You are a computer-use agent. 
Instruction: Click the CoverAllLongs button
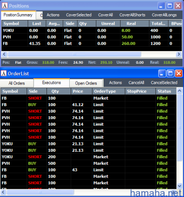click(x=164, y=15)
